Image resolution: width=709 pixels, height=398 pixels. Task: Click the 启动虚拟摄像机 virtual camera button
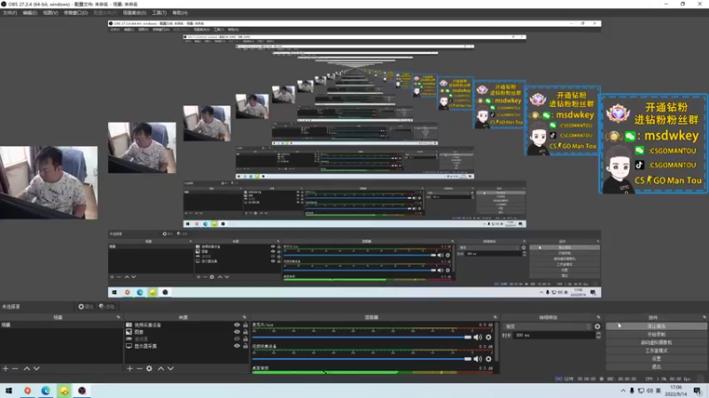656,342
